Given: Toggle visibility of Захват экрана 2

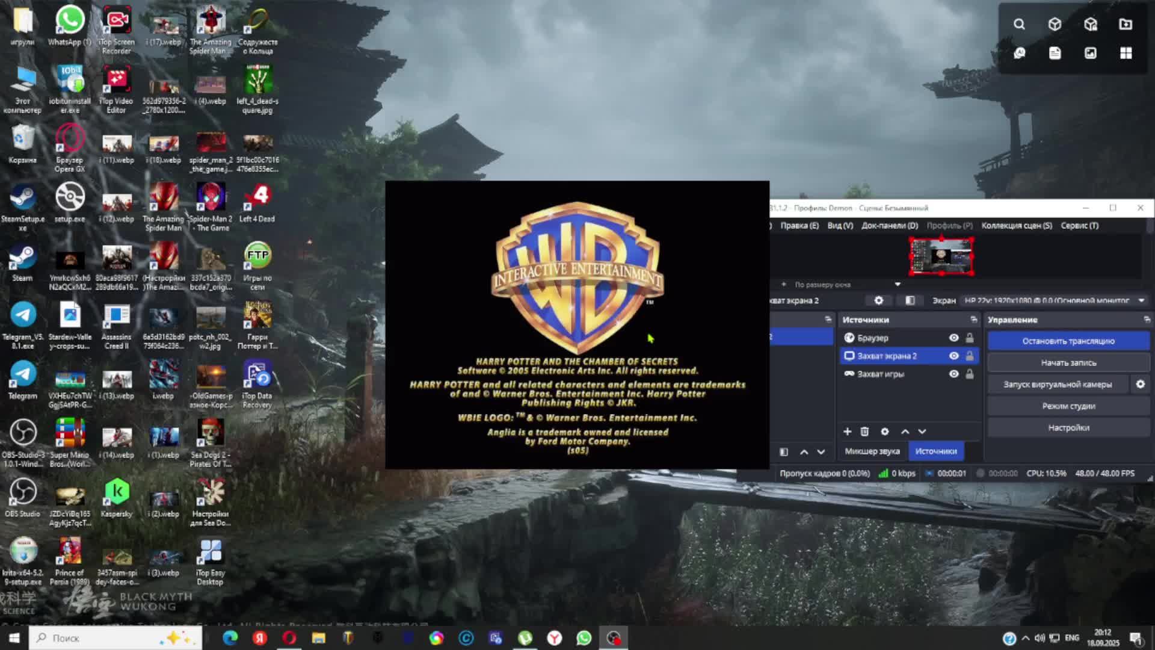Looking at the screenshot, I should [x=953, y=356].
